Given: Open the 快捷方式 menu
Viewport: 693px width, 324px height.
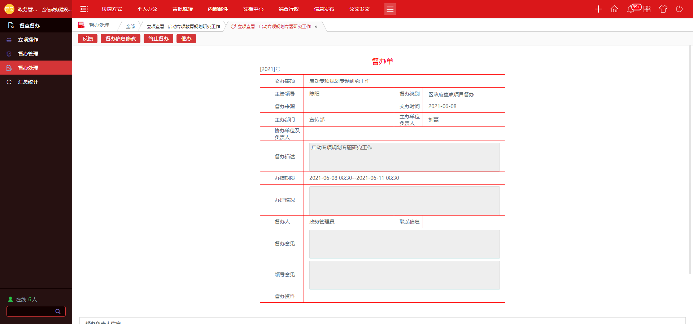Looking at the screenshot, I should pos(112,9).
